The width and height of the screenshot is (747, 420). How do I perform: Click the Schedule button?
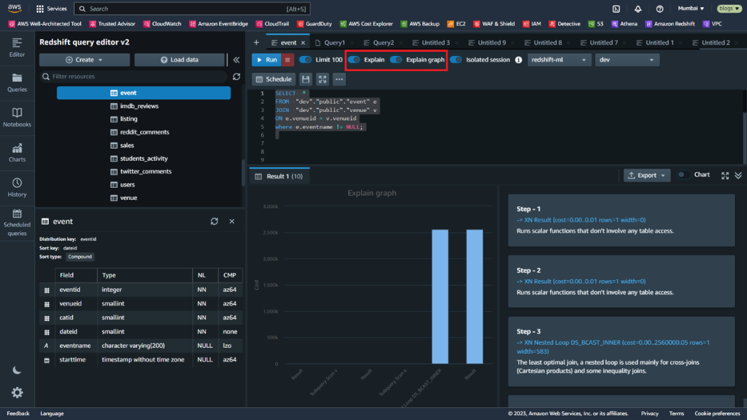tap(273, 79)
